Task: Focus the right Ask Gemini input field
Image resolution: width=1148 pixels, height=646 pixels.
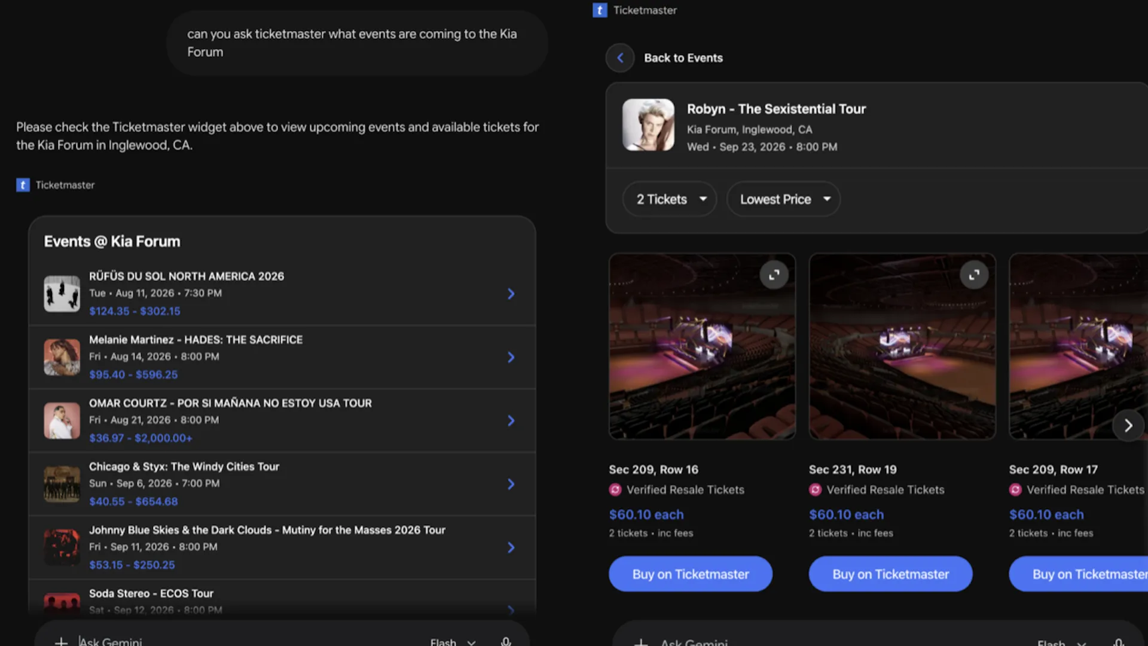Action: 837,642
